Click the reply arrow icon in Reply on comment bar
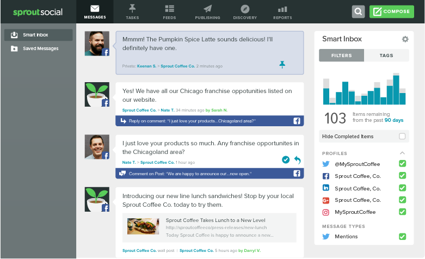Screen dimensions: 425x259 click(x=124, y=121)
